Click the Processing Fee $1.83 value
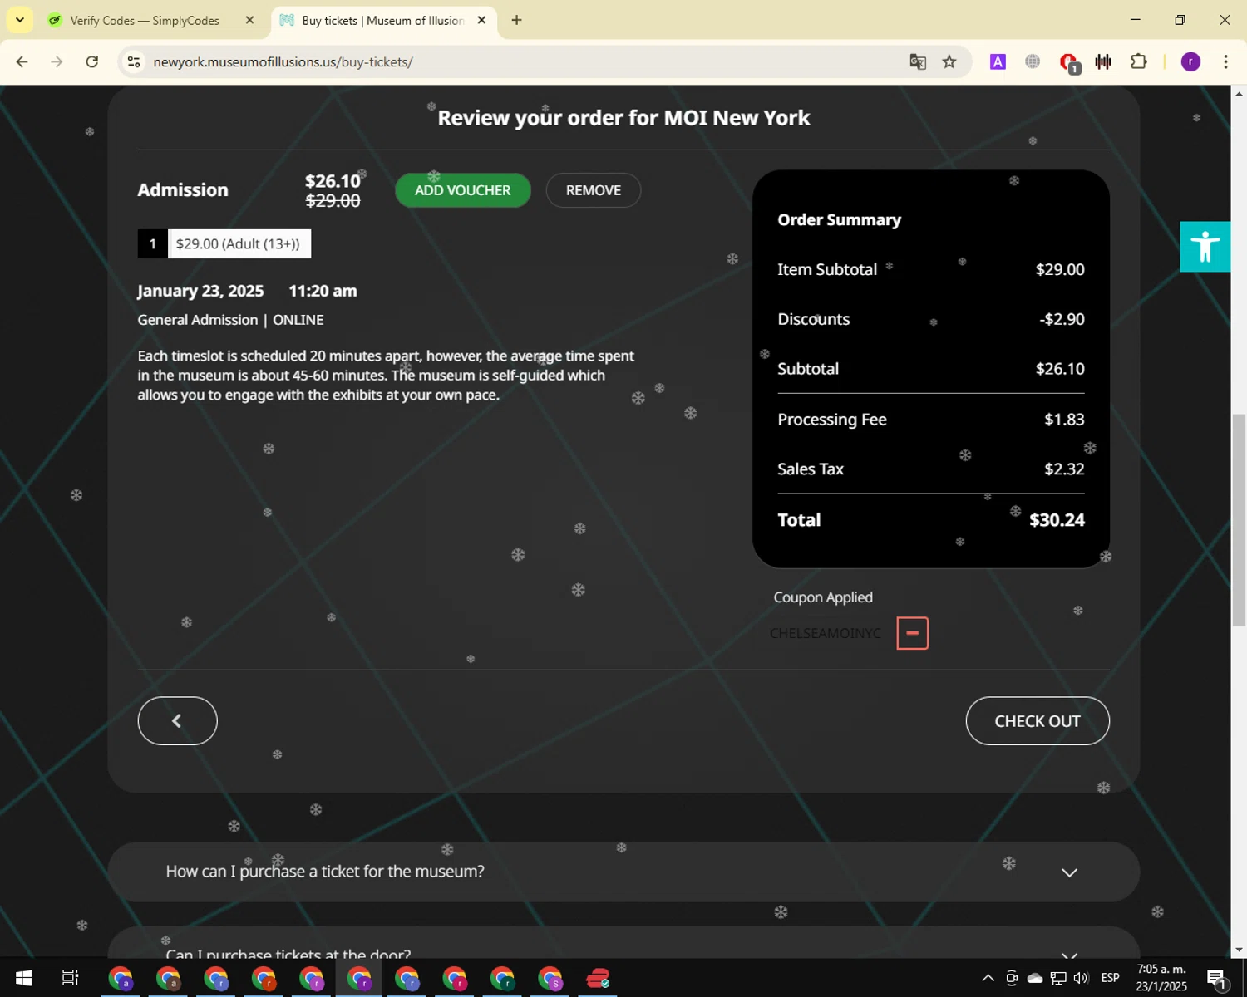The width and height of the screenshot is (1247, 997). tap(1064, 420)
